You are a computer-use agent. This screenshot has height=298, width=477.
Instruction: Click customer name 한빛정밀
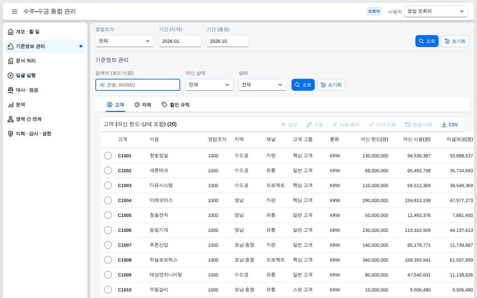pos(159,156)
